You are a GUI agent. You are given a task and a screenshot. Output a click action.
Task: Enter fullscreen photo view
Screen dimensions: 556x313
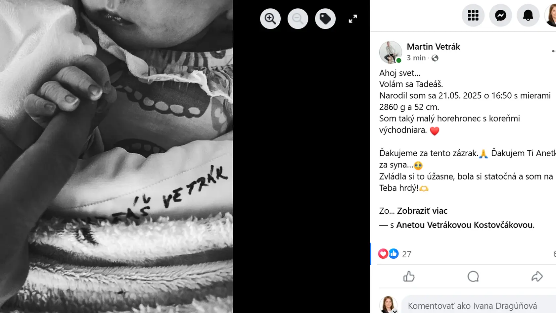353,19
